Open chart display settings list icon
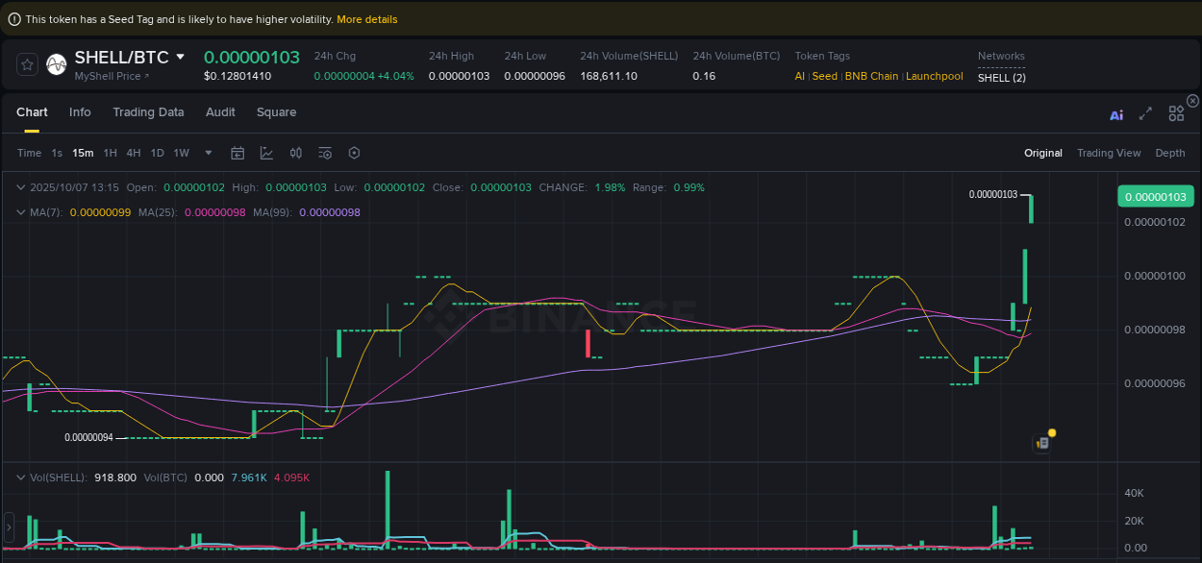This screenshot has width=1202, height=563. 324,153
